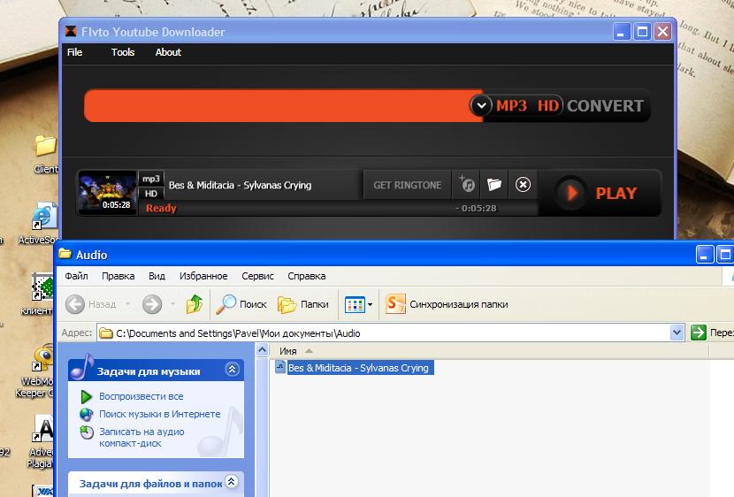Collapse the Задачи для музыки panel
Viewport: 734px width, 497px height.
pos(233,370)
